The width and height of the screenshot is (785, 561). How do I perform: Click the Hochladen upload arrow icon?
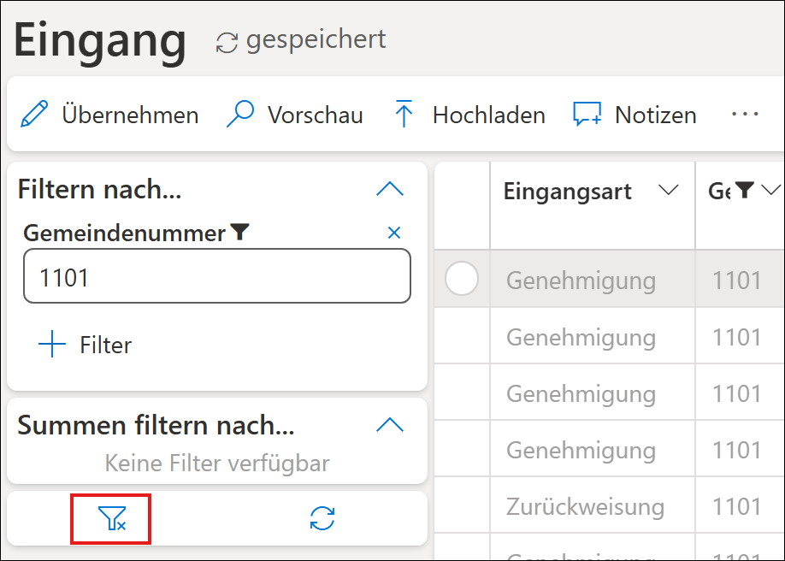coord(404,115)
